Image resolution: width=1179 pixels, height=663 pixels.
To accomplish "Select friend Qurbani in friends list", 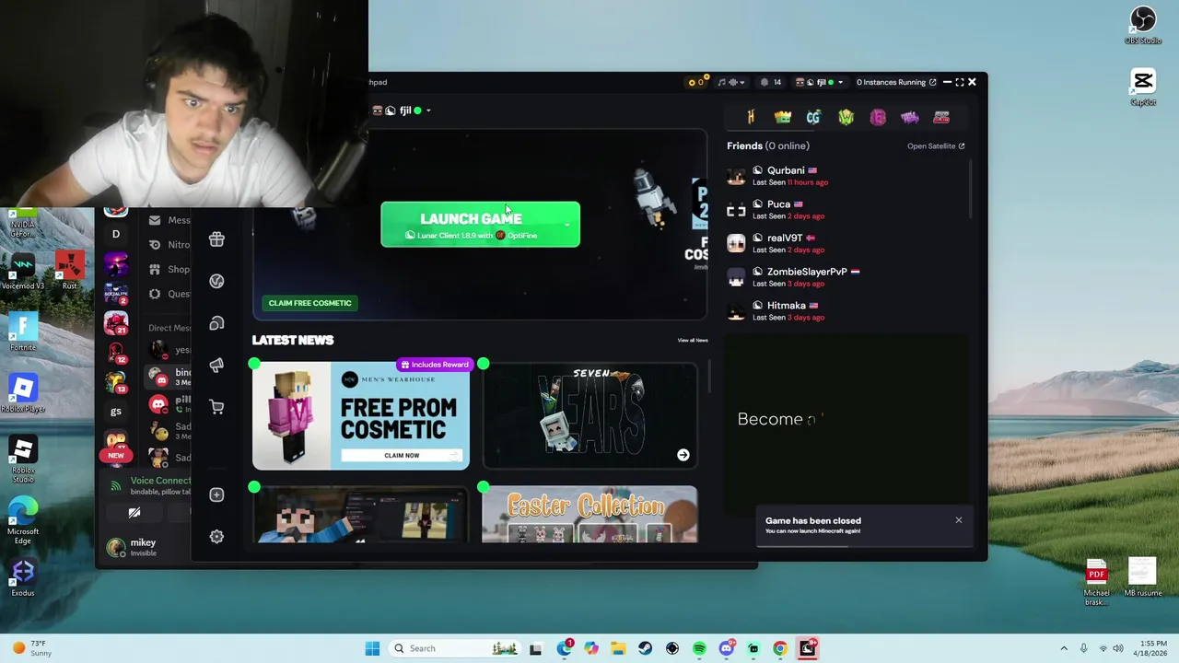I will (x=847, y=175).
